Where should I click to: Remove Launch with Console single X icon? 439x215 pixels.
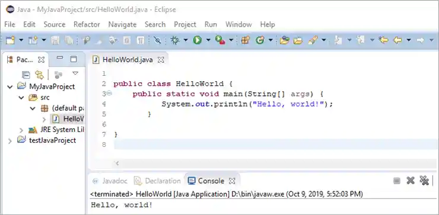[x=411, y=181]
